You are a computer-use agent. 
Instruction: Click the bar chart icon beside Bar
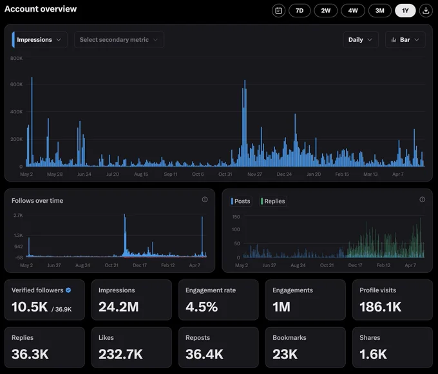tap(394, 40)
